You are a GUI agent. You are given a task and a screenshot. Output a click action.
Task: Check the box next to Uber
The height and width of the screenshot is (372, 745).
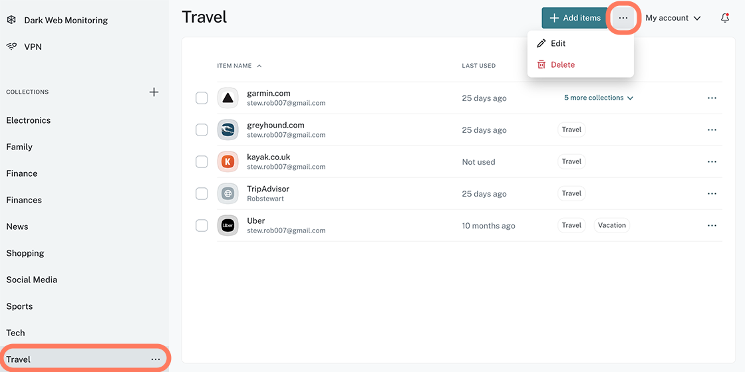coord(202,226)
